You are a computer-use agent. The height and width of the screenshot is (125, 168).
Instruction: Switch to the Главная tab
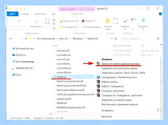coord(25,14)
